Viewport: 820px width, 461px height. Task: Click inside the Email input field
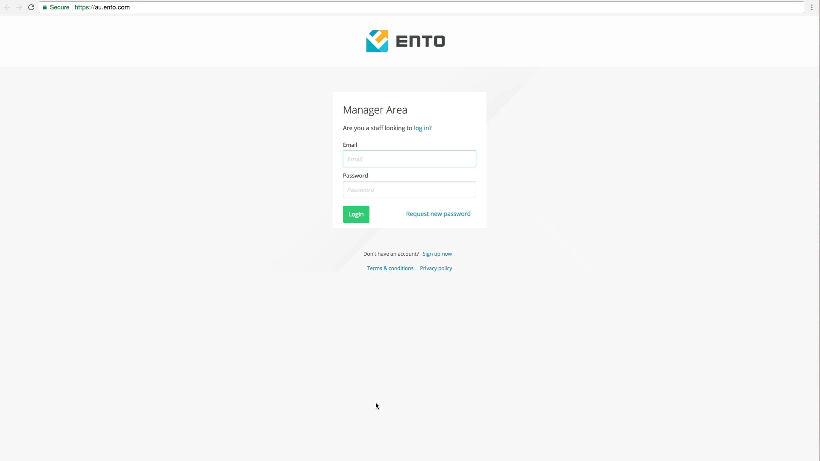[409, 158]
